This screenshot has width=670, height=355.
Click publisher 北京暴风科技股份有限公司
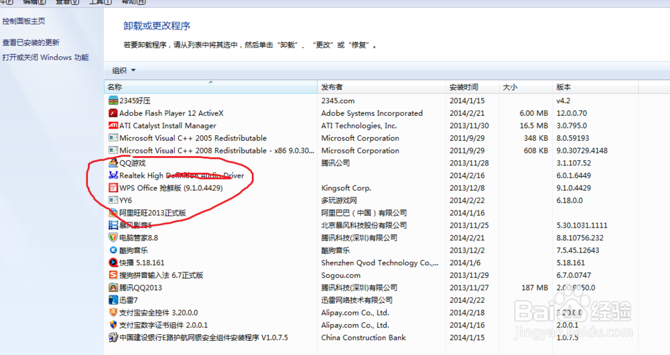[364, 224]
